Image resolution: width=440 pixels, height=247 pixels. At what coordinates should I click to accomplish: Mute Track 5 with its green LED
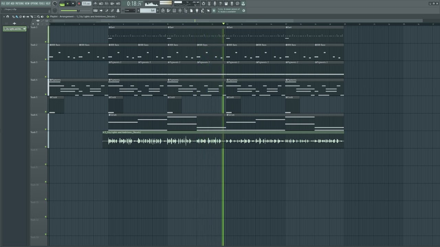(46, 112)
